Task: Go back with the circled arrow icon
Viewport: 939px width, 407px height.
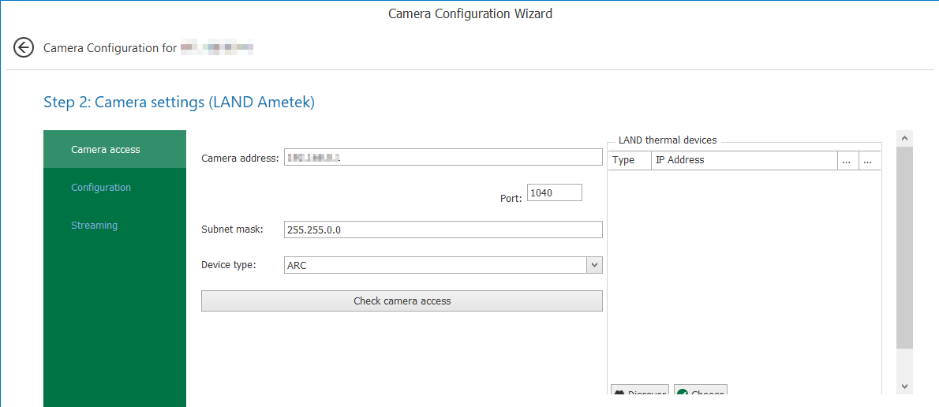Action: click(x=24, y=47)
